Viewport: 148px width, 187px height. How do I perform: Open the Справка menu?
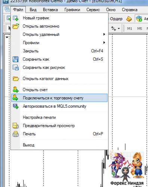130,10
